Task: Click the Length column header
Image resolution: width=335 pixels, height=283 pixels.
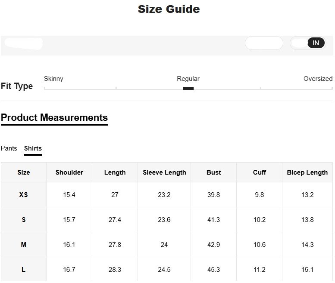Action: point(115,172)
